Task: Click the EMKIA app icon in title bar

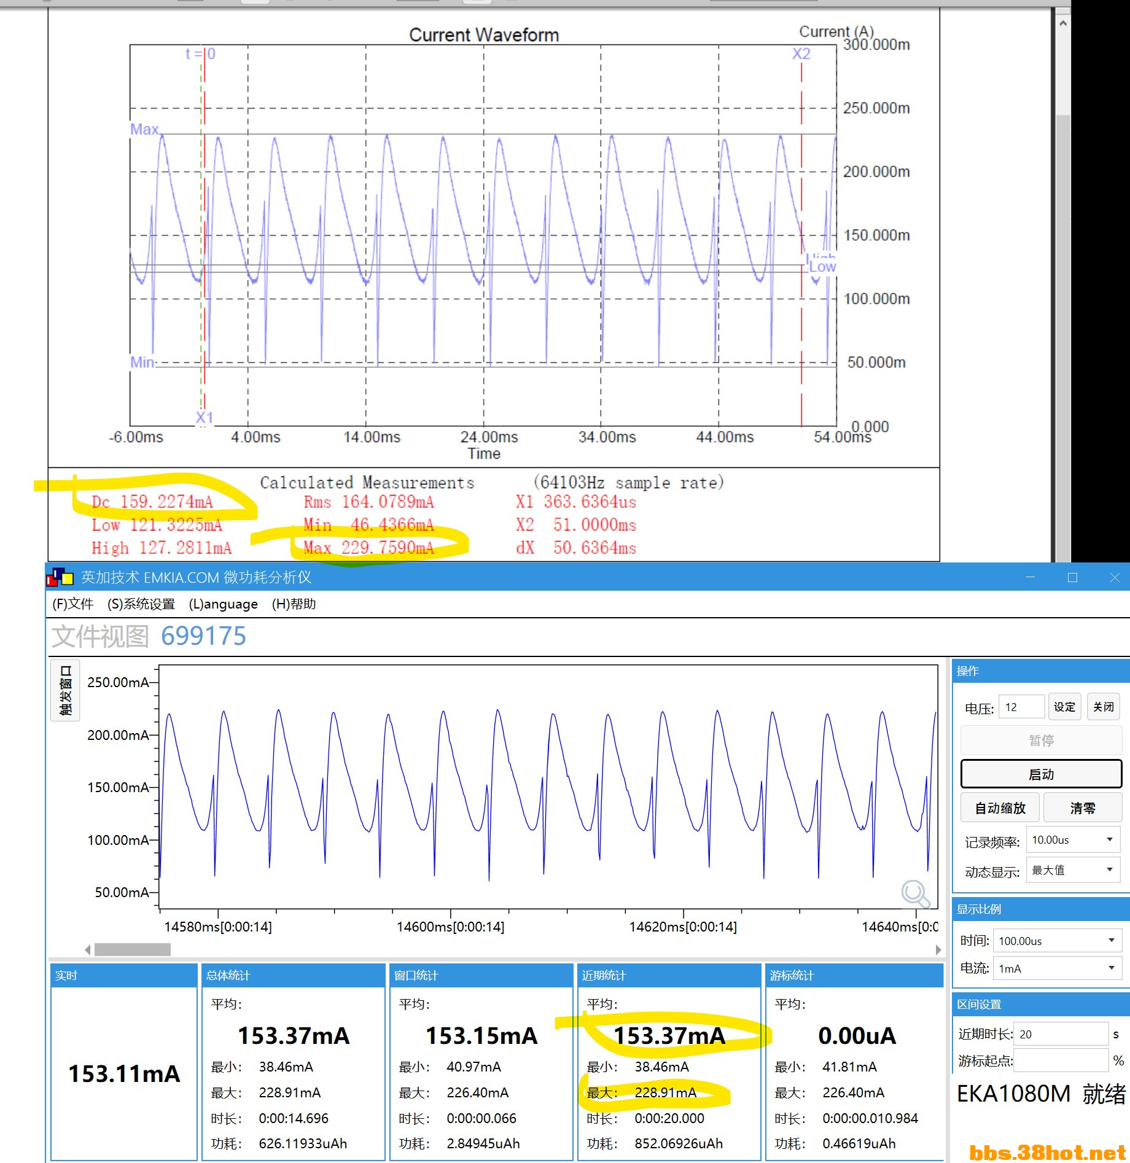Action: point(60,577)
